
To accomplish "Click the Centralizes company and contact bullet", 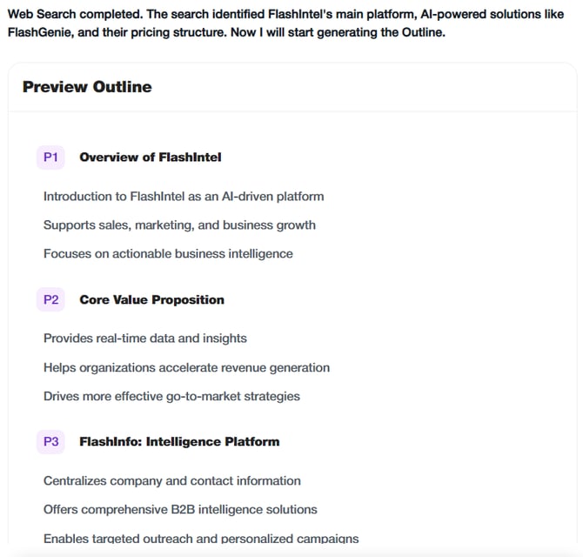I will (x=172, y=481).
